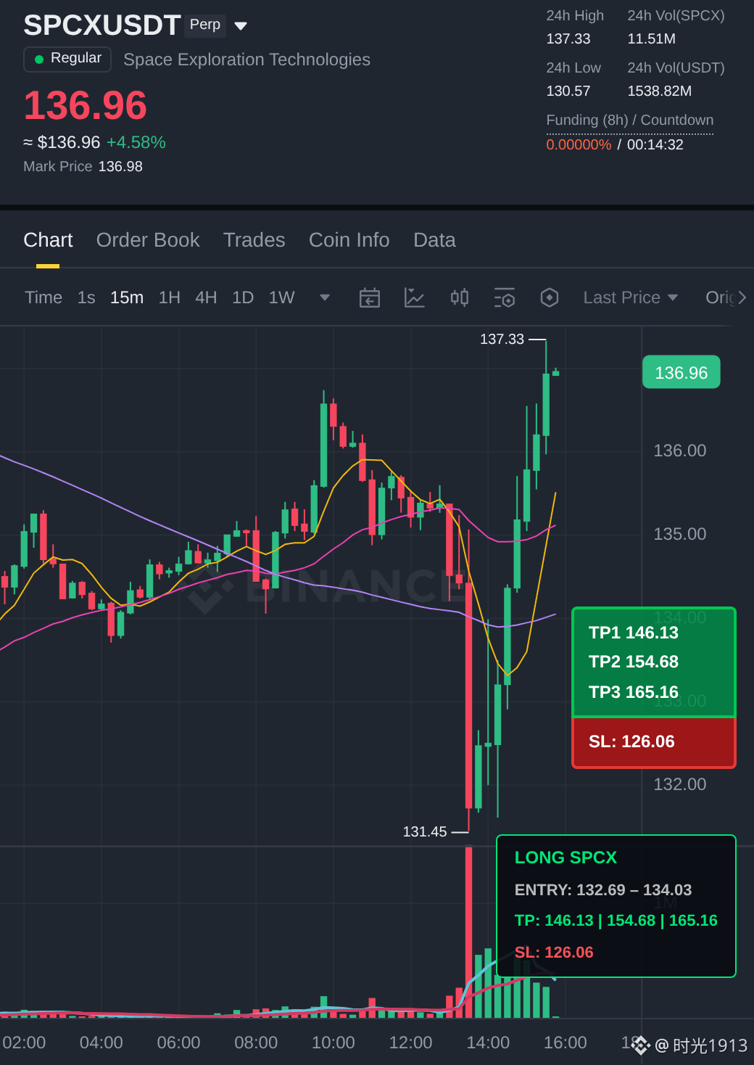Tap the 136.00 price axis label
The width and height of the screenshot is (754, 1065).
(x=680, y=451)
